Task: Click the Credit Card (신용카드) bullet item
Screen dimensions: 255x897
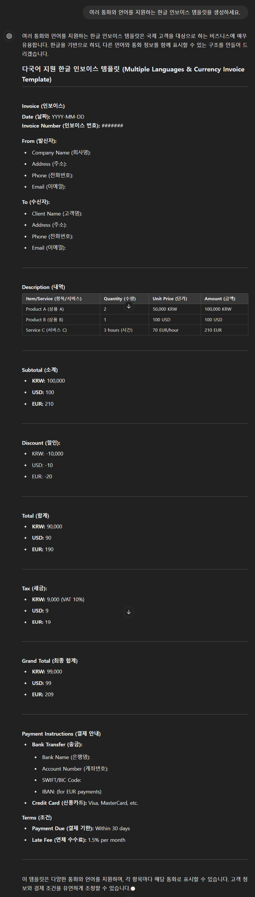Action: tap(85, 803)
